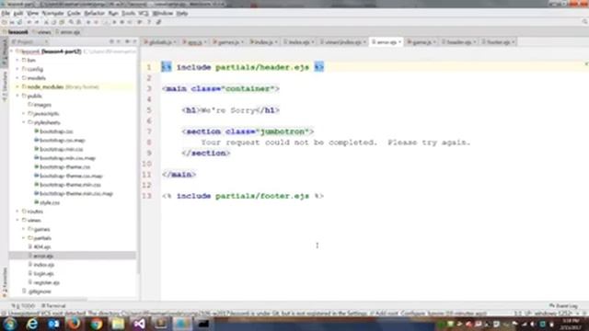Expand the routes folder
Viewport: 589px width, 331px height.
17,211
